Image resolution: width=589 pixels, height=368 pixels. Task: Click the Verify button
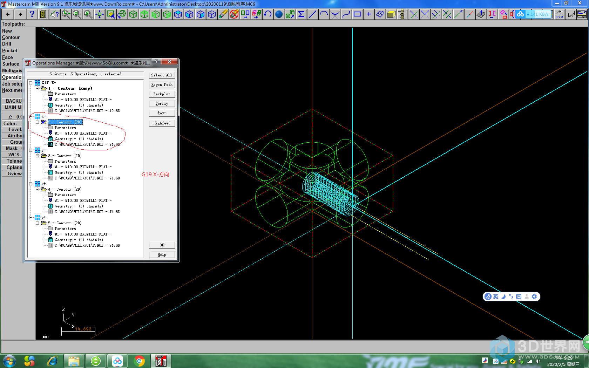[162, 103]
